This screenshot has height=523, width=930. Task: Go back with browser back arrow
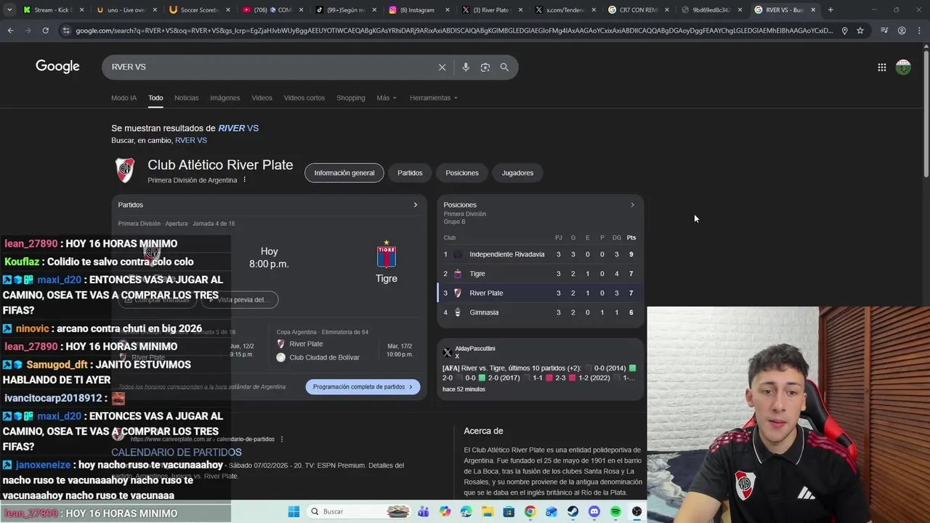tap(10, 31)
